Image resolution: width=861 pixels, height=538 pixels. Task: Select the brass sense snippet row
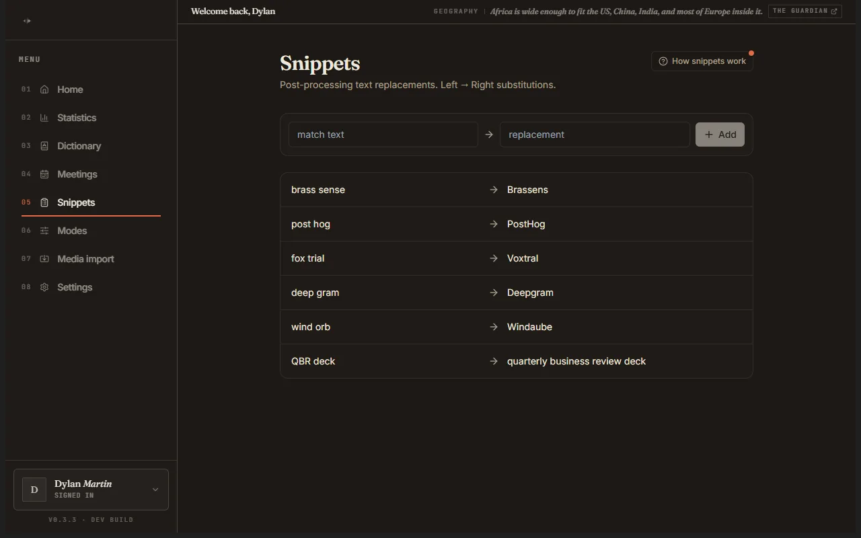click(517, 190)
